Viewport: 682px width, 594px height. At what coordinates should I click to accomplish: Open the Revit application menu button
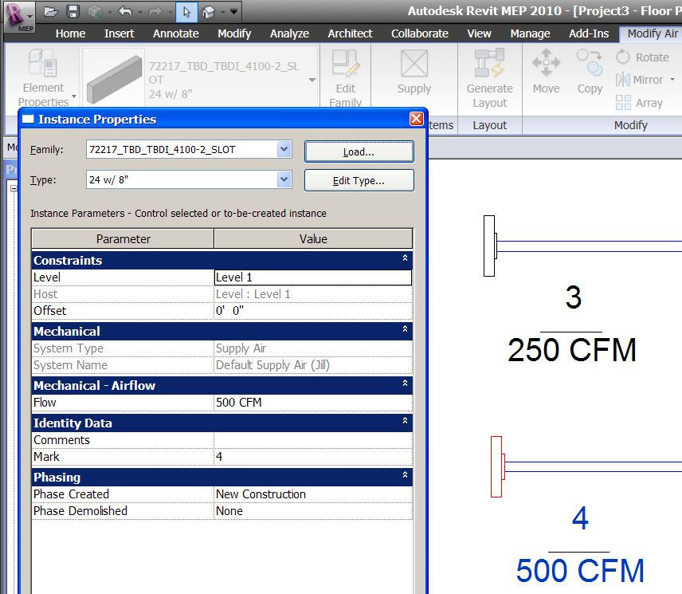tap(19, 16)
